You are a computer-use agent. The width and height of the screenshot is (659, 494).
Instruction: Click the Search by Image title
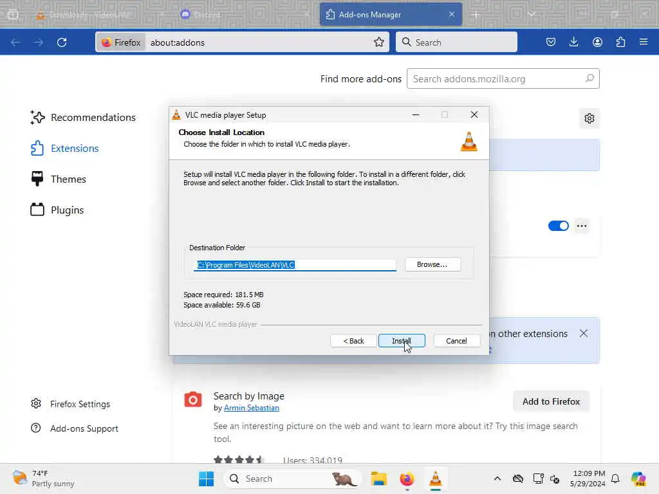point(249,396)
